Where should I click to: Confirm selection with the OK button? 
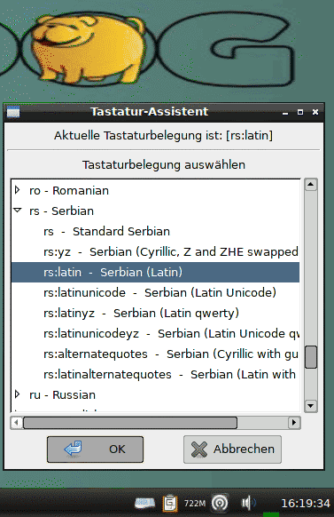96,449
